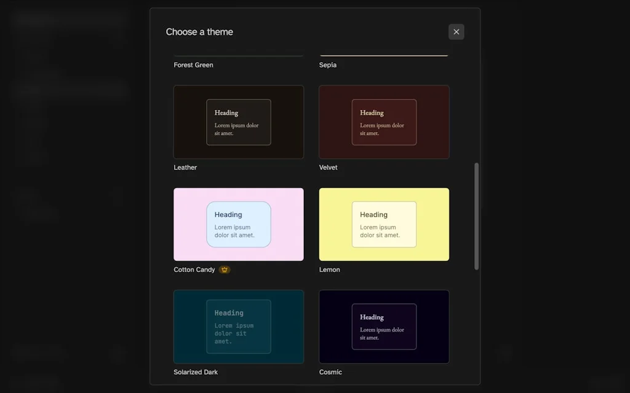Click the Lemon theme name text

pos(330,269)
